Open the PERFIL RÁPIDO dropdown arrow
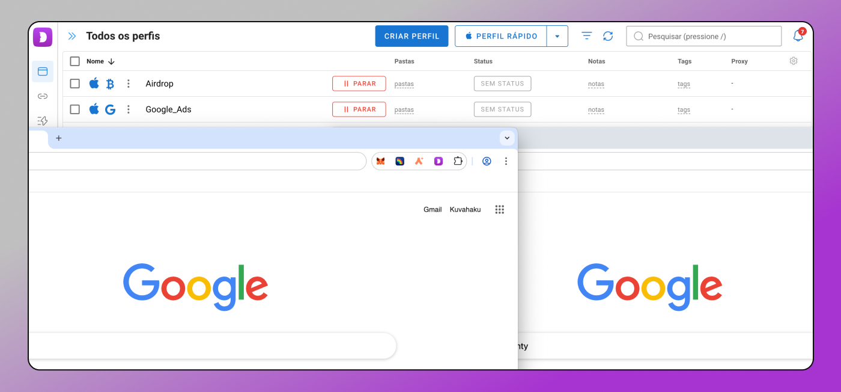 tap(557, 36)
